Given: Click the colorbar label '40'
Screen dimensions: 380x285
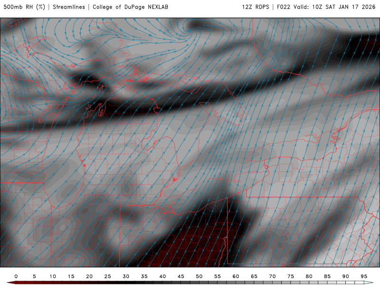Looking at the screenshot, I should [x=162, y=276].
